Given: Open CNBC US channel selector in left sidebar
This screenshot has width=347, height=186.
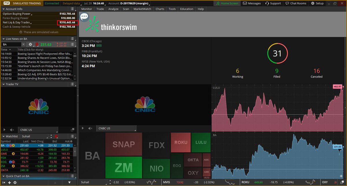Looking at the screenshot, I should (38, 130).
